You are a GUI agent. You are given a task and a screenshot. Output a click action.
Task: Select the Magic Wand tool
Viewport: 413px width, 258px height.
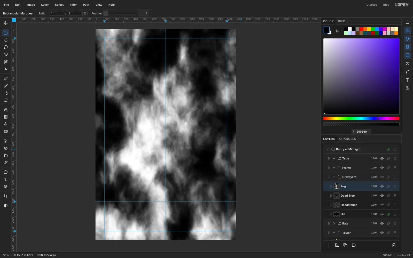coord(6,62)
